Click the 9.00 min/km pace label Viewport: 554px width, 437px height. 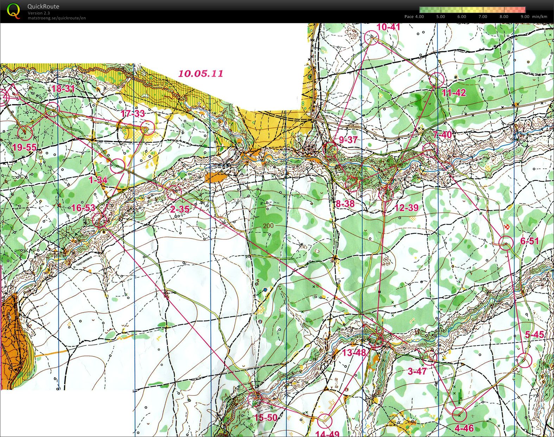534,17
